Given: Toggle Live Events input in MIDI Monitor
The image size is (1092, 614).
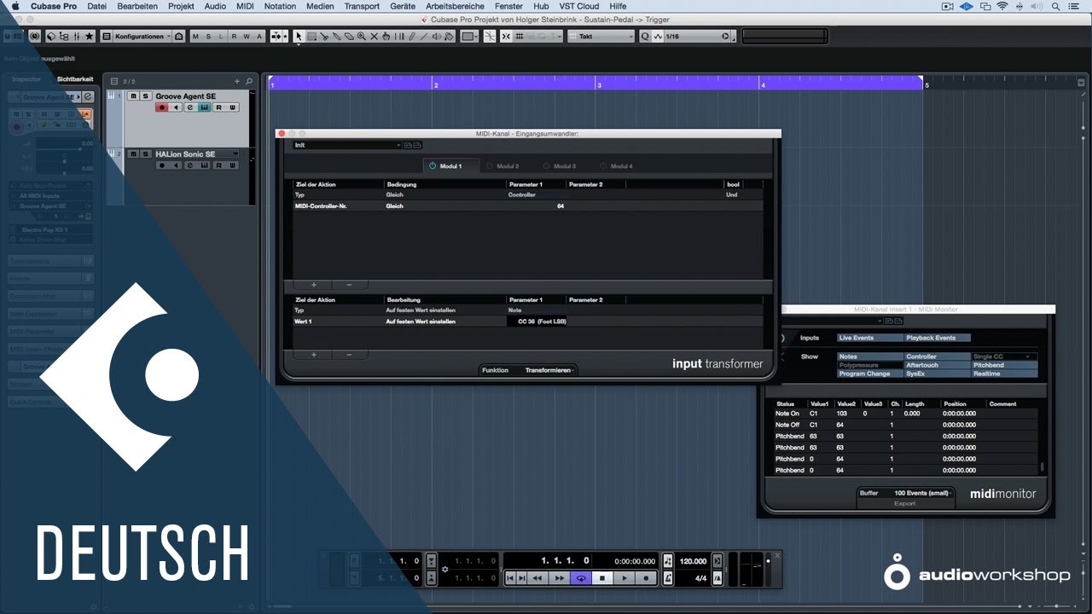Looking at the screenshot, I should tap(868, 338).
